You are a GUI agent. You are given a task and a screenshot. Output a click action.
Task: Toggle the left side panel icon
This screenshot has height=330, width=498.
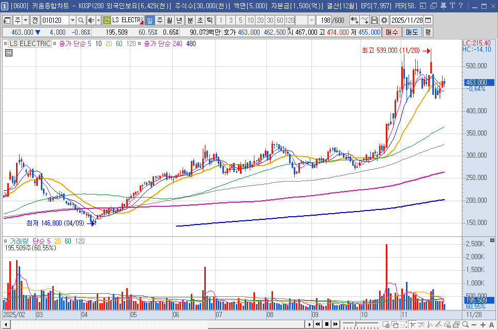(x=7, y=20)
